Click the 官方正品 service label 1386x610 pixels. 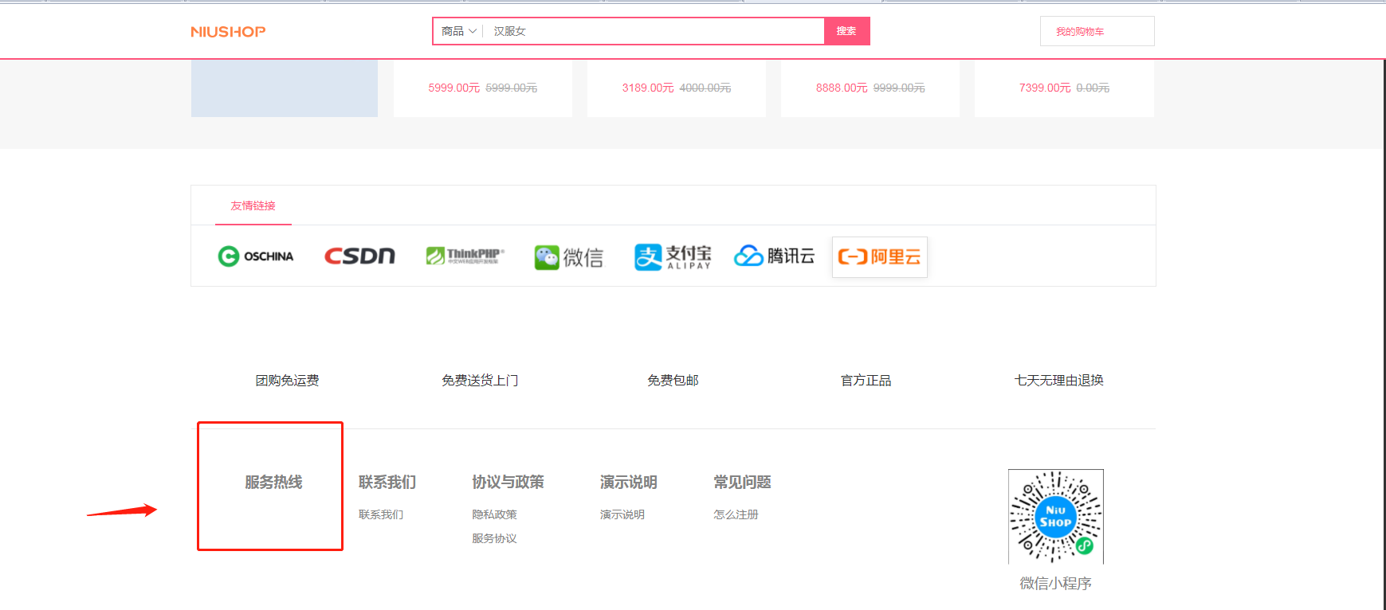click(866, 381)
